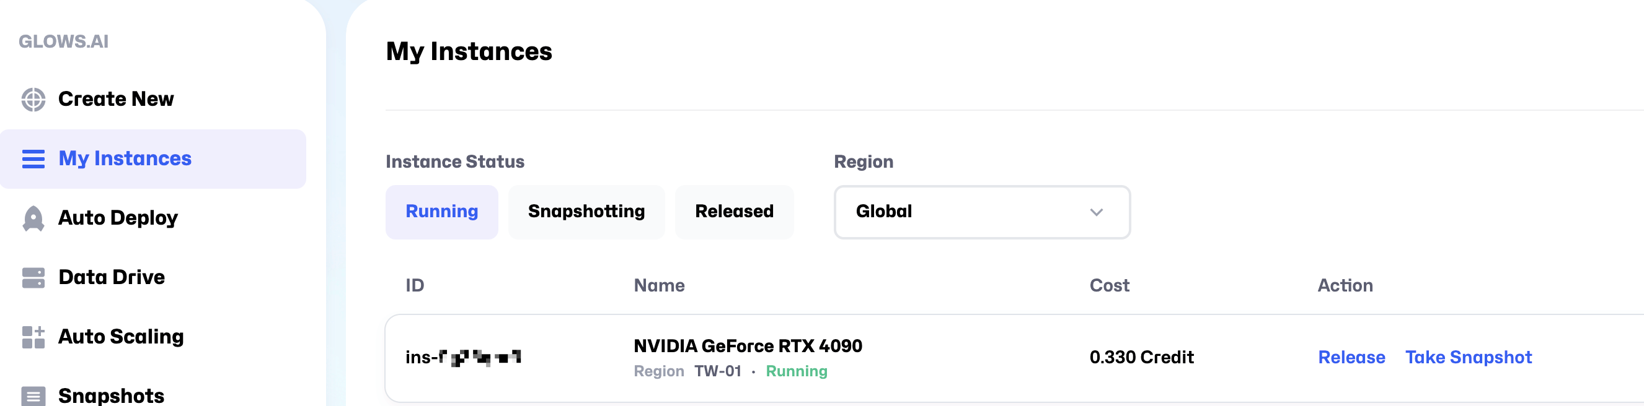Open Snapshots from the sidebar
Viewport: 1644px width, 406px height.
(111, 396)
